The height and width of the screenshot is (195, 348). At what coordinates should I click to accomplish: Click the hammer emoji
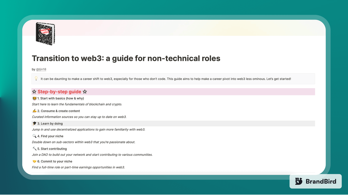pyautogui.click(x=34, y=149)
